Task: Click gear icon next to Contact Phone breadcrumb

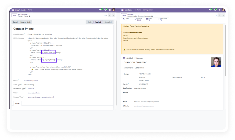Action: (30, 16)
